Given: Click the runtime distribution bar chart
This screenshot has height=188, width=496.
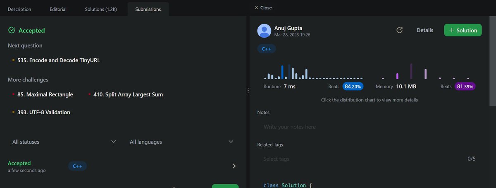Looking at the screenshot, I should [313, 71].
